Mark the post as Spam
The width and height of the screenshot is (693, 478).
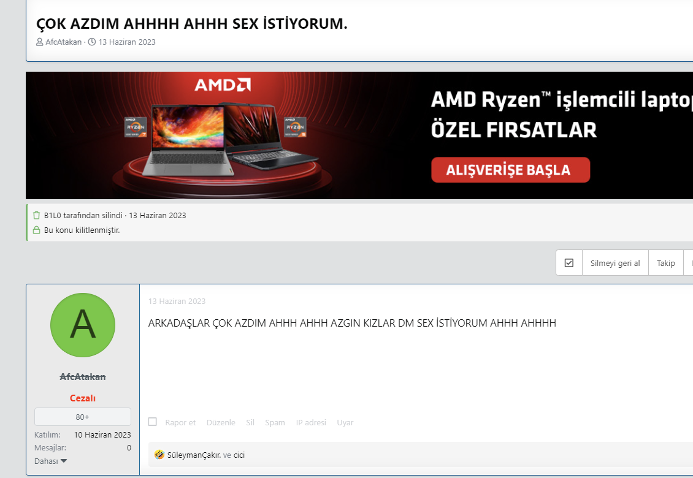pos(275,422)
